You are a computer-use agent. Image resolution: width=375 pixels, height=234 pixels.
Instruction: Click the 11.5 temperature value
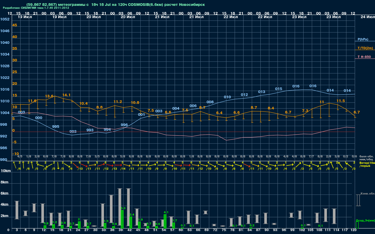tap(341, 101)
